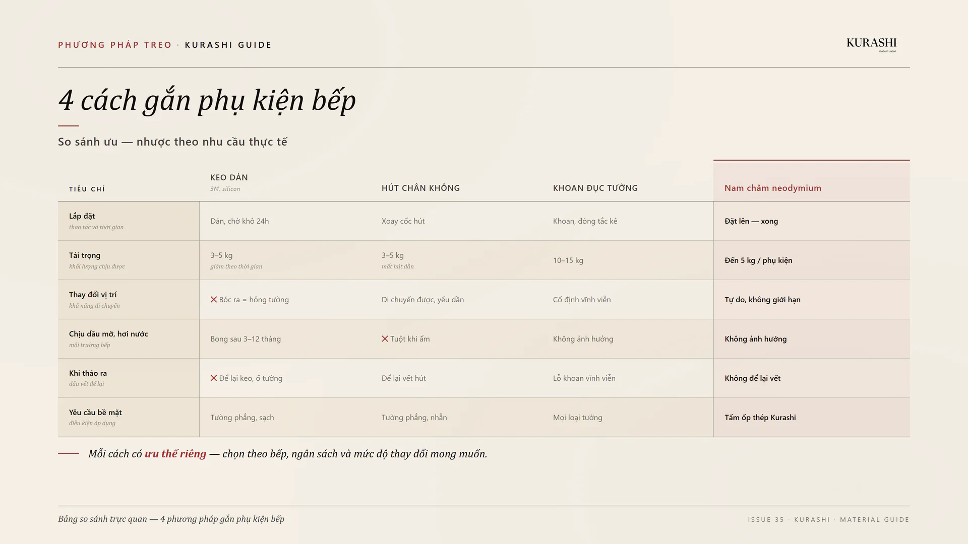
Task: Click the "môi trường bếp" sub-label
Action: [x=89, y=345]
